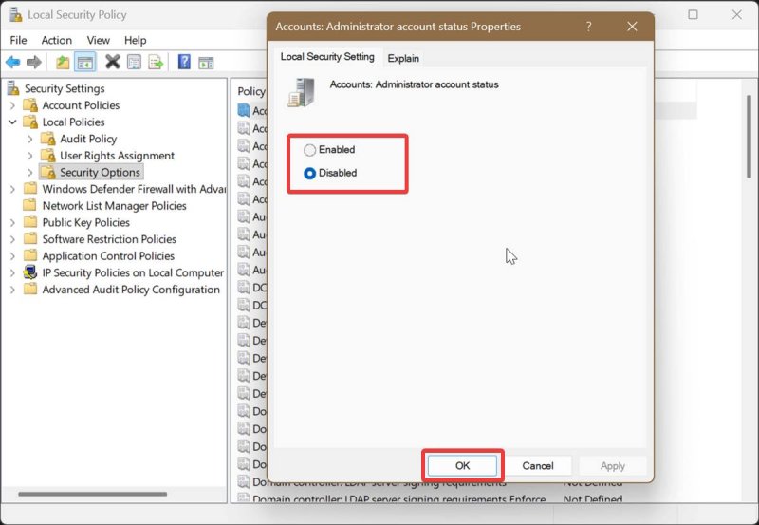This screenshot has width=759, height=525.
Task: Switch to the Explain tab
Action: point(403,58)
